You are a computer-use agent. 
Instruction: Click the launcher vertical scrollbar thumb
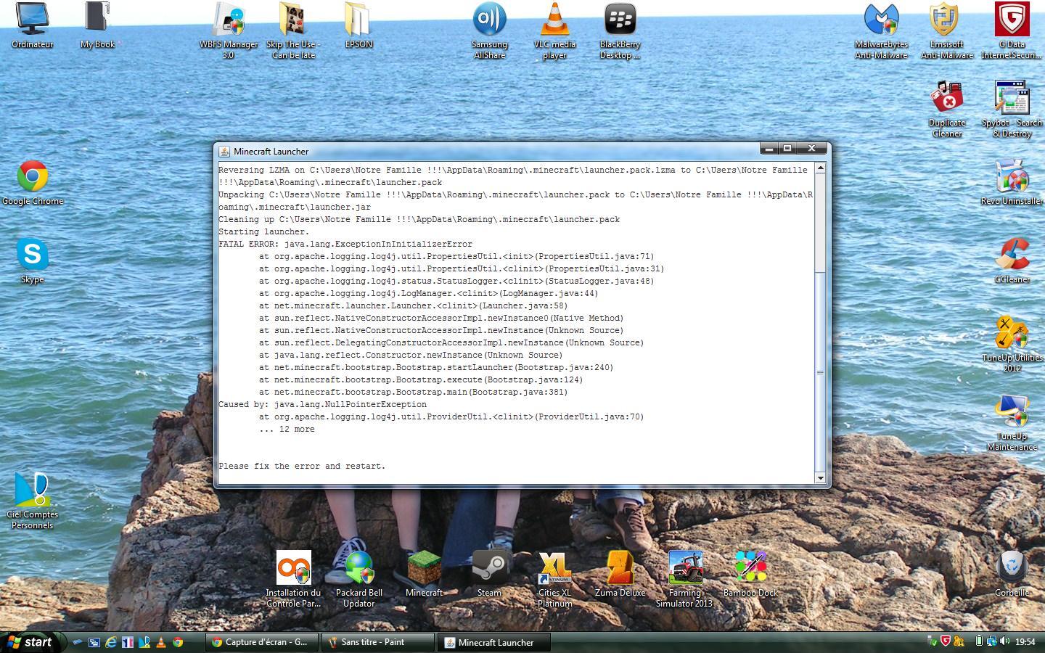[820, 372]
